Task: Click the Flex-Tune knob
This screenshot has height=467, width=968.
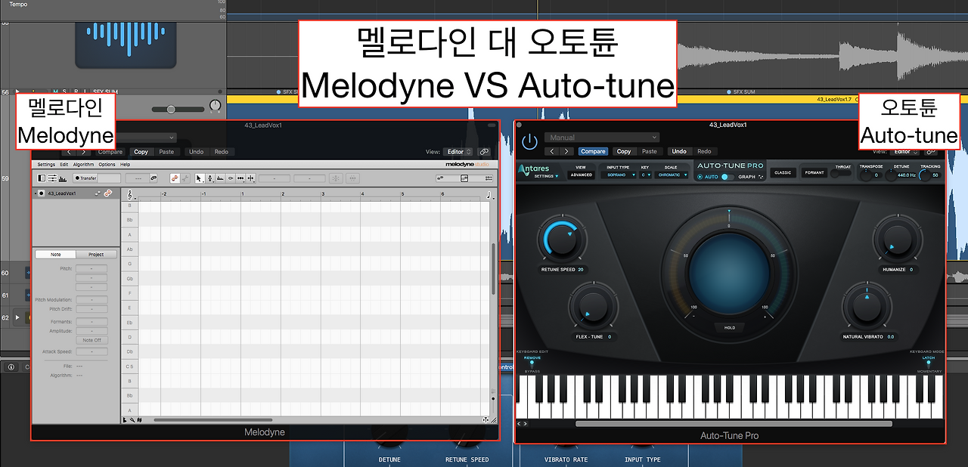Action: coord(592,305)
